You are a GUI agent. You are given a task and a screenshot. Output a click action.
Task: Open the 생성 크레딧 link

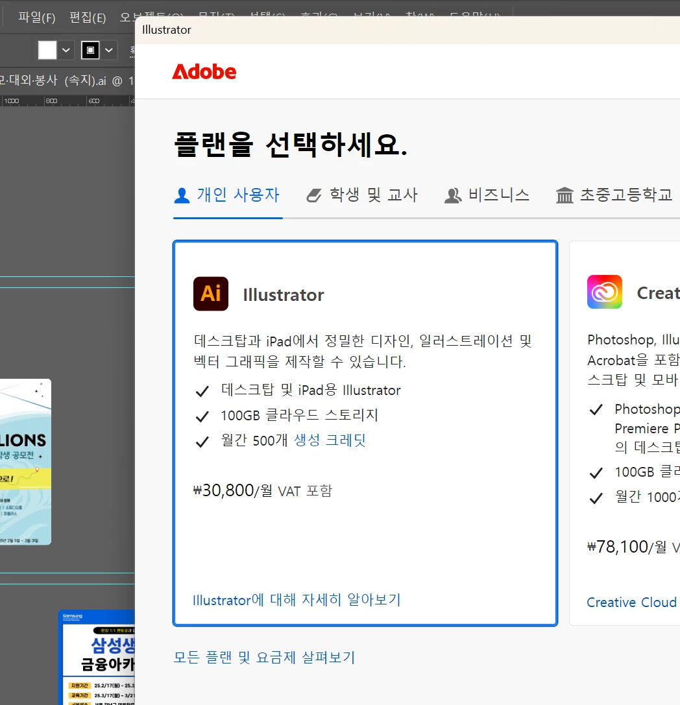330,440
